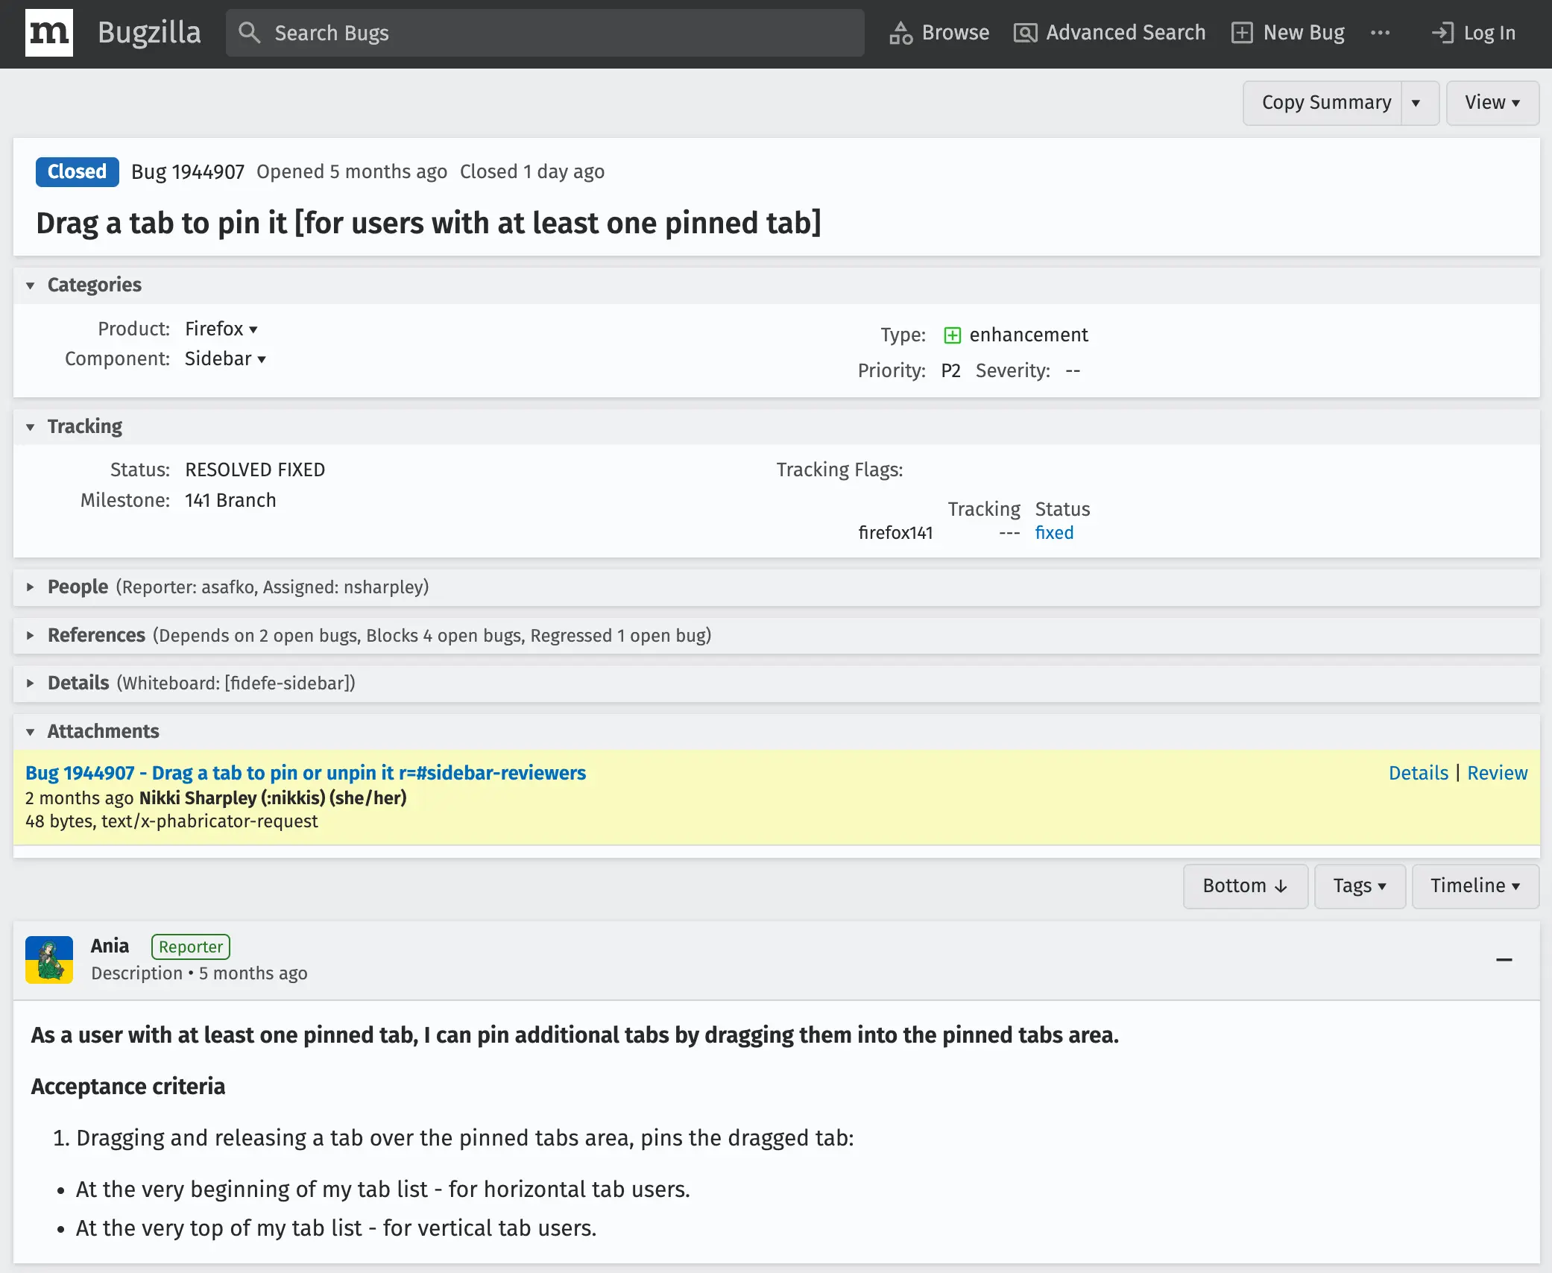Expand the People section
The width and height of the screenshot is (1552, 1273).
[31, 587]
